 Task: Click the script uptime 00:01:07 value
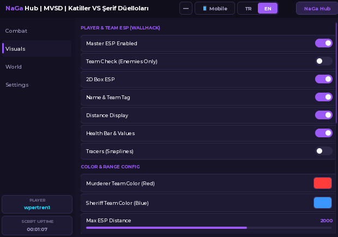(x=37, y=229)
